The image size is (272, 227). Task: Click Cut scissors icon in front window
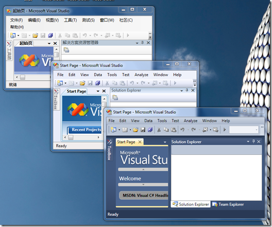159,130
